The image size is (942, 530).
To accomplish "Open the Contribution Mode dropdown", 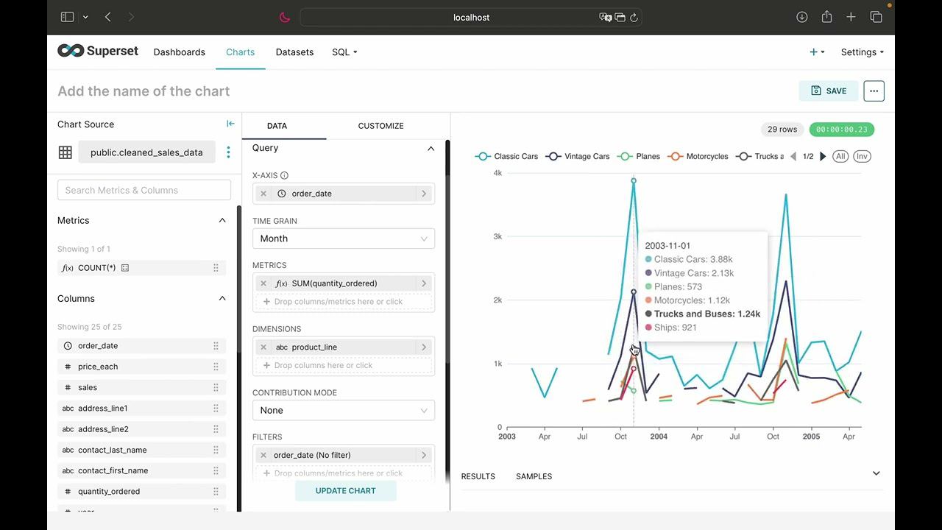I will point(344,410).
